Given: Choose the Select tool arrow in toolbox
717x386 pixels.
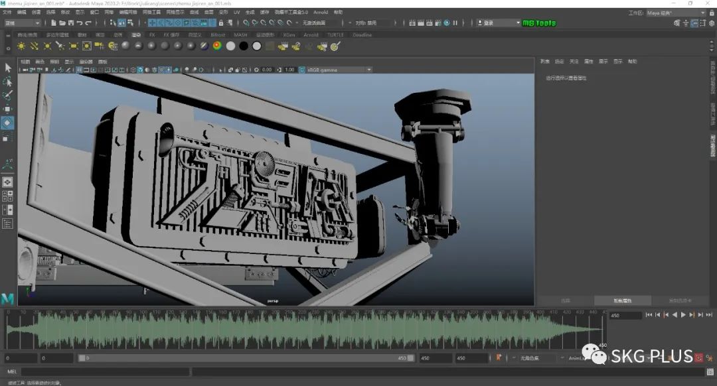Looking at the screenshot, I should (7, 68).
